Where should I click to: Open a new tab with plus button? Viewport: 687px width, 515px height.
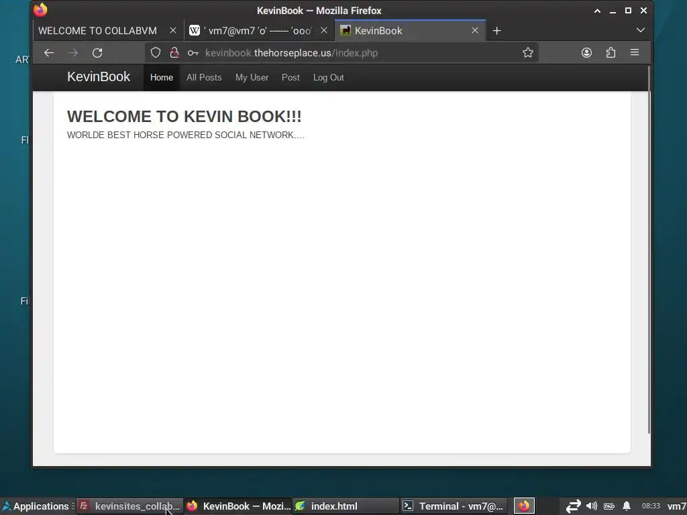[496, 31]
